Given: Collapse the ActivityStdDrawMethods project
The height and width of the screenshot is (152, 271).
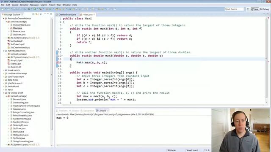Looking at the screenshot, I should click(3, 19).
